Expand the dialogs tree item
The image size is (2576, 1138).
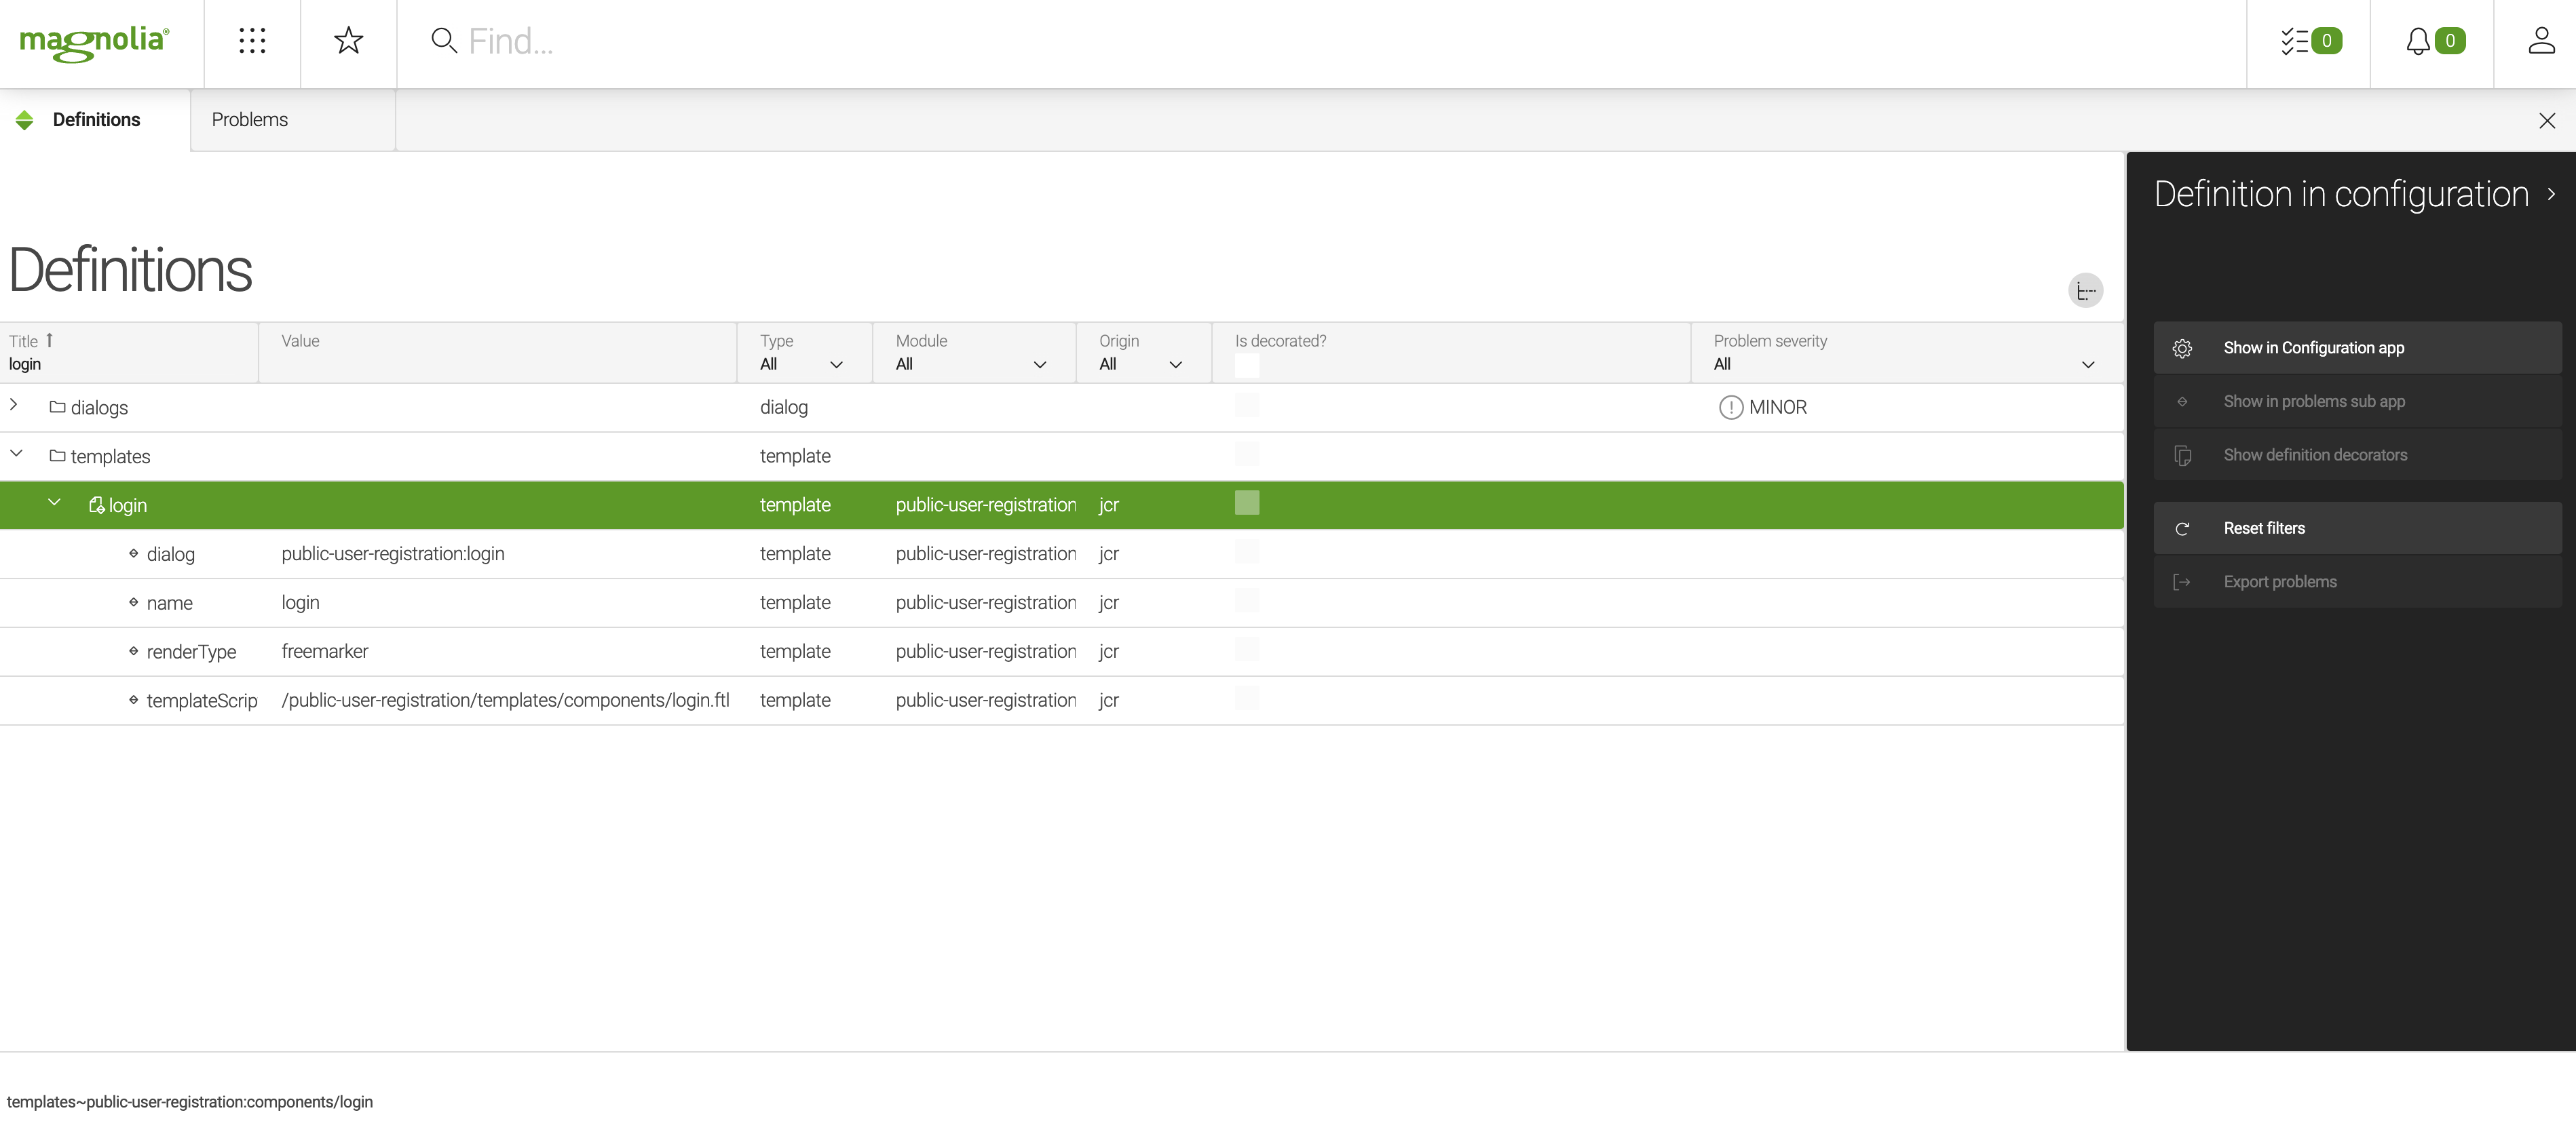click(x=15, y=406)
